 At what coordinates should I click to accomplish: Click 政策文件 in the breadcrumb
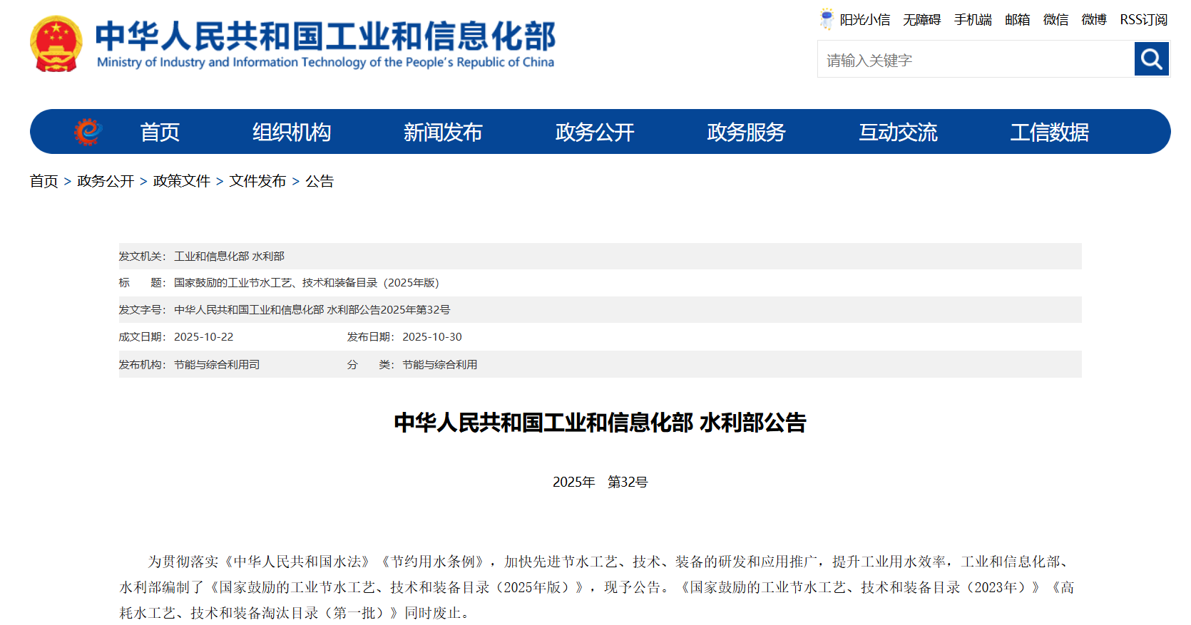(181, 181)
